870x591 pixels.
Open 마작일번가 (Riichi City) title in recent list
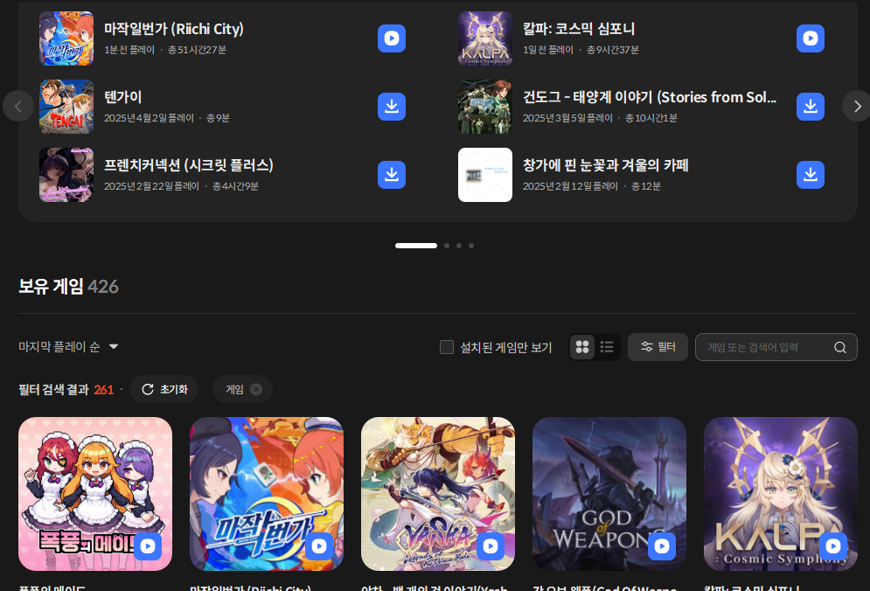tap(174, 30)
